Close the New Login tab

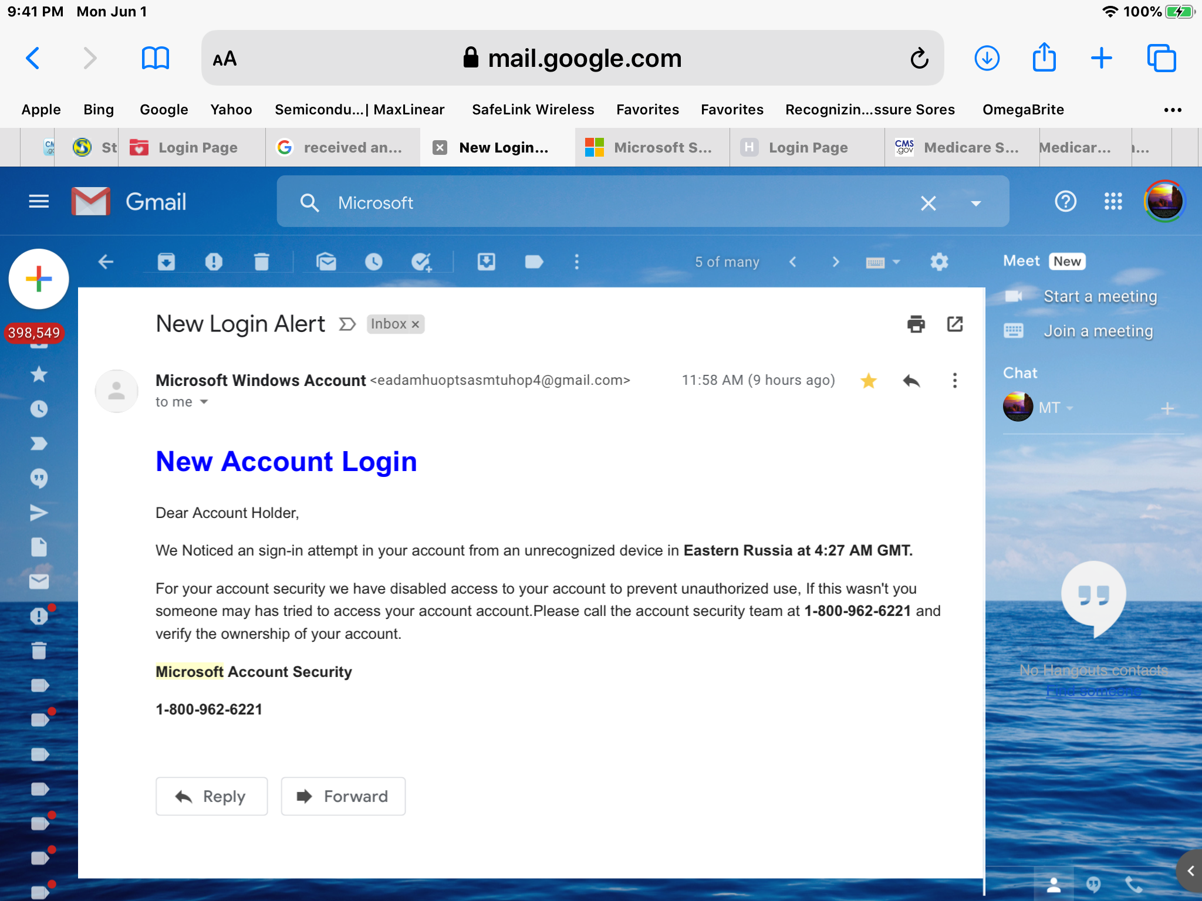pyautogui.click(x=440, y=147)
